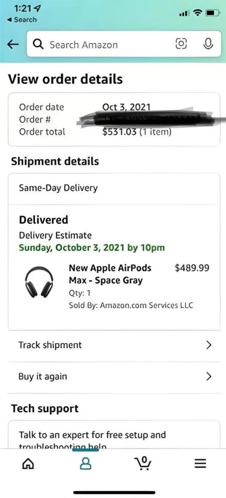Open the shopping cart icon
The height and width of the screenshot is (498, 226).
(143, 464)
